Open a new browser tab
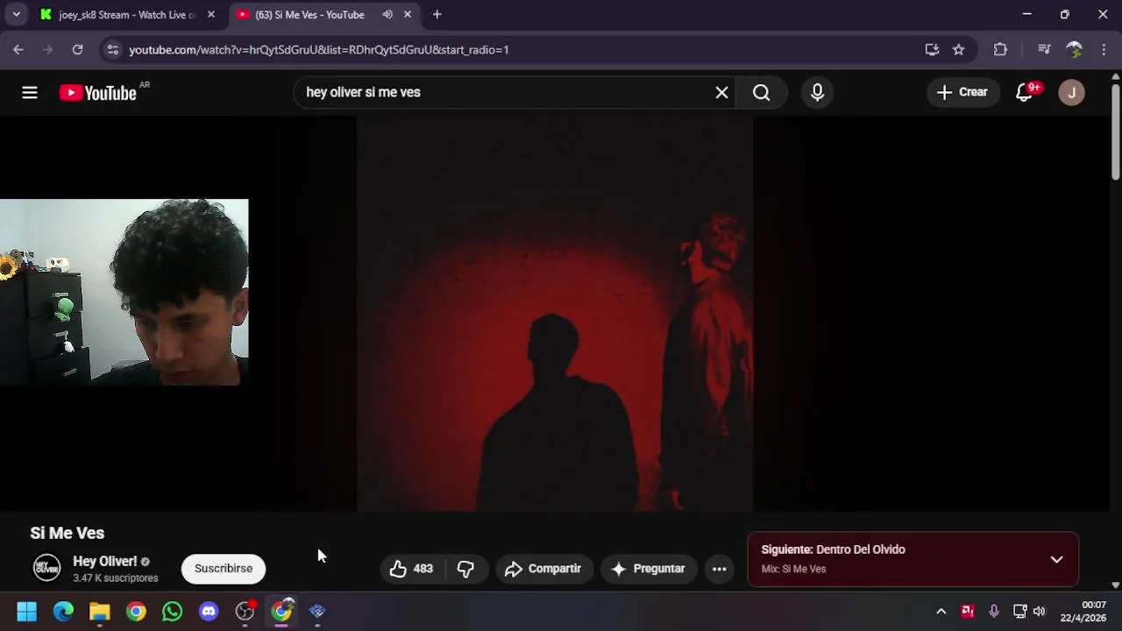The width and height of the screenshot is (1122, 631). (437, 15)
